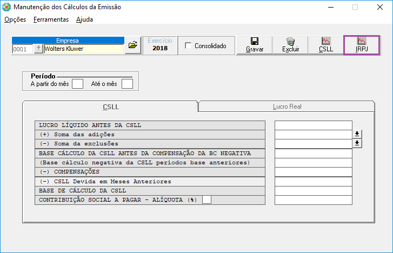Open the IRPJ chart button
Viewport: 393px width, 253px height.
[362, 45]
